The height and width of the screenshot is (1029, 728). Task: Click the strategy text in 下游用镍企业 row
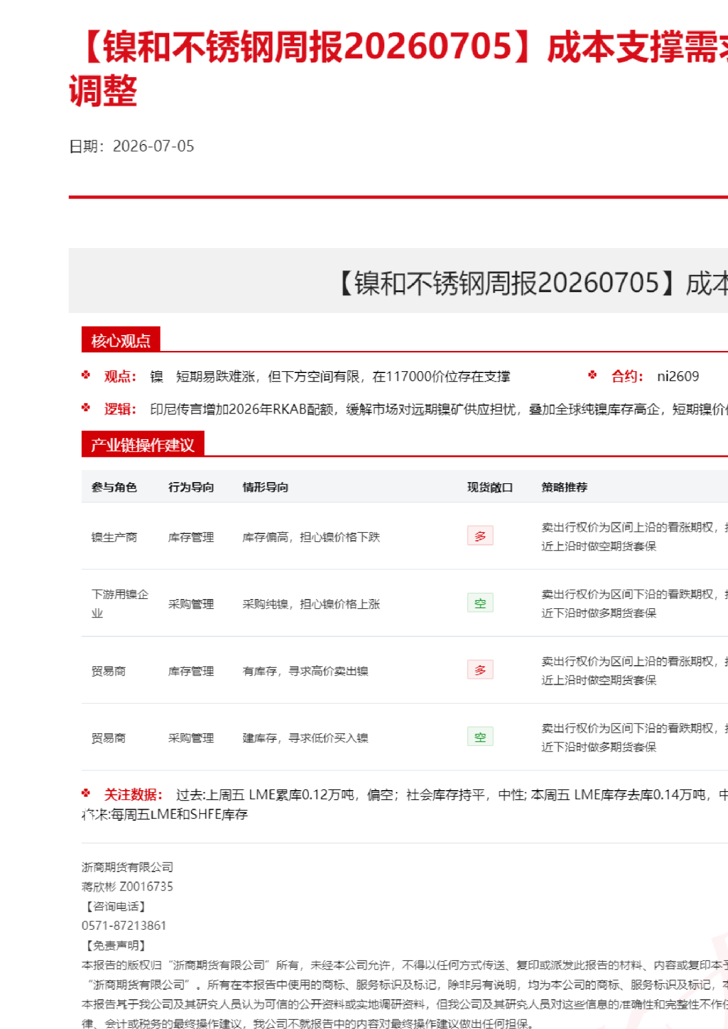point(635,603)
